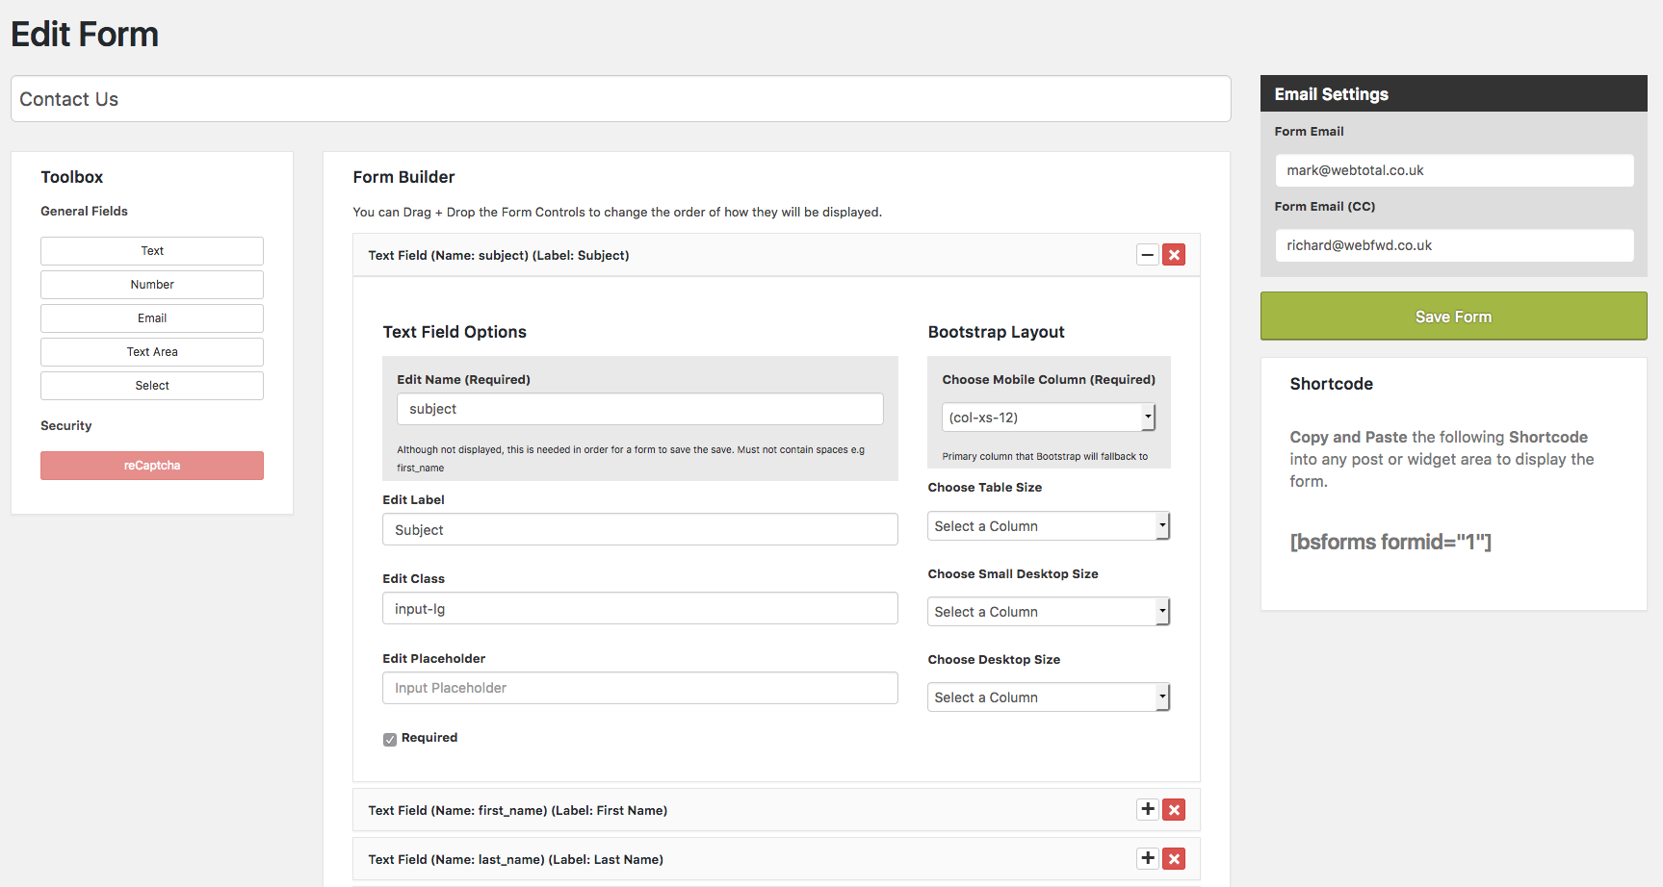Add an Email field from Toolbox
This screenshot has height=887, width=1663.
[x=152, y=318]
